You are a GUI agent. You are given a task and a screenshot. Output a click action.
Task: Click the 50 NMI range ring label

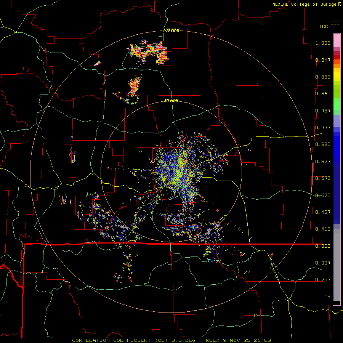[x=171, y=101]
